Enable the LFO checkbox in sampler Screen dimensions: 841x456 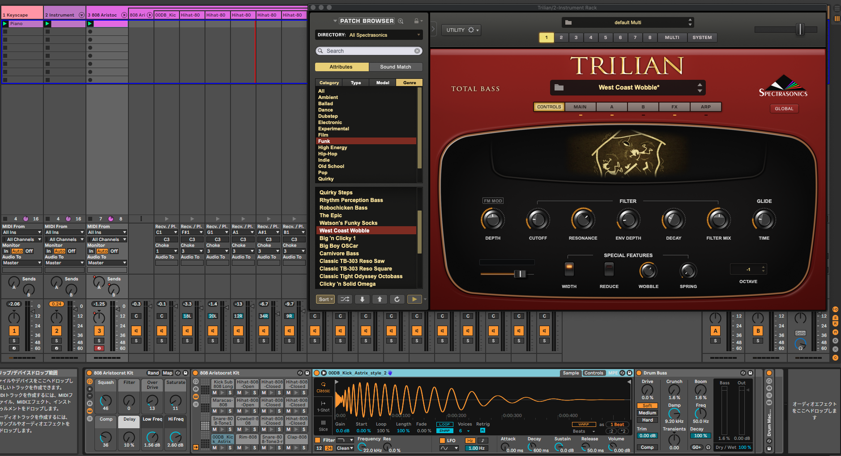click(442, 441)
